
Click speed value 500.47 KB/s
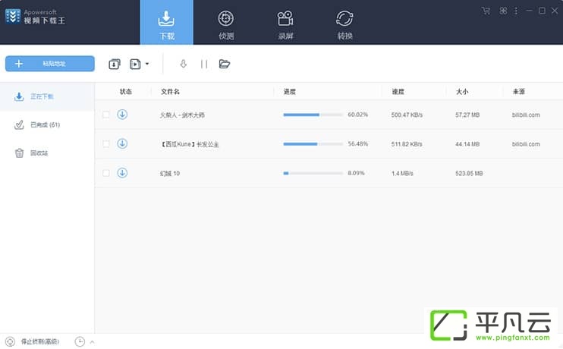pos(407,115)
